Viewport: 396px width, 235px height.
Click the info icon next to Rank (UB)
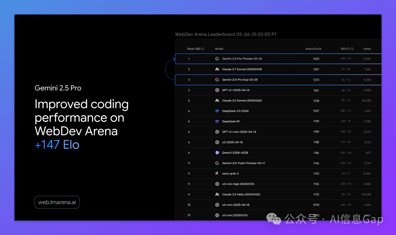click(x=202, y=49)
